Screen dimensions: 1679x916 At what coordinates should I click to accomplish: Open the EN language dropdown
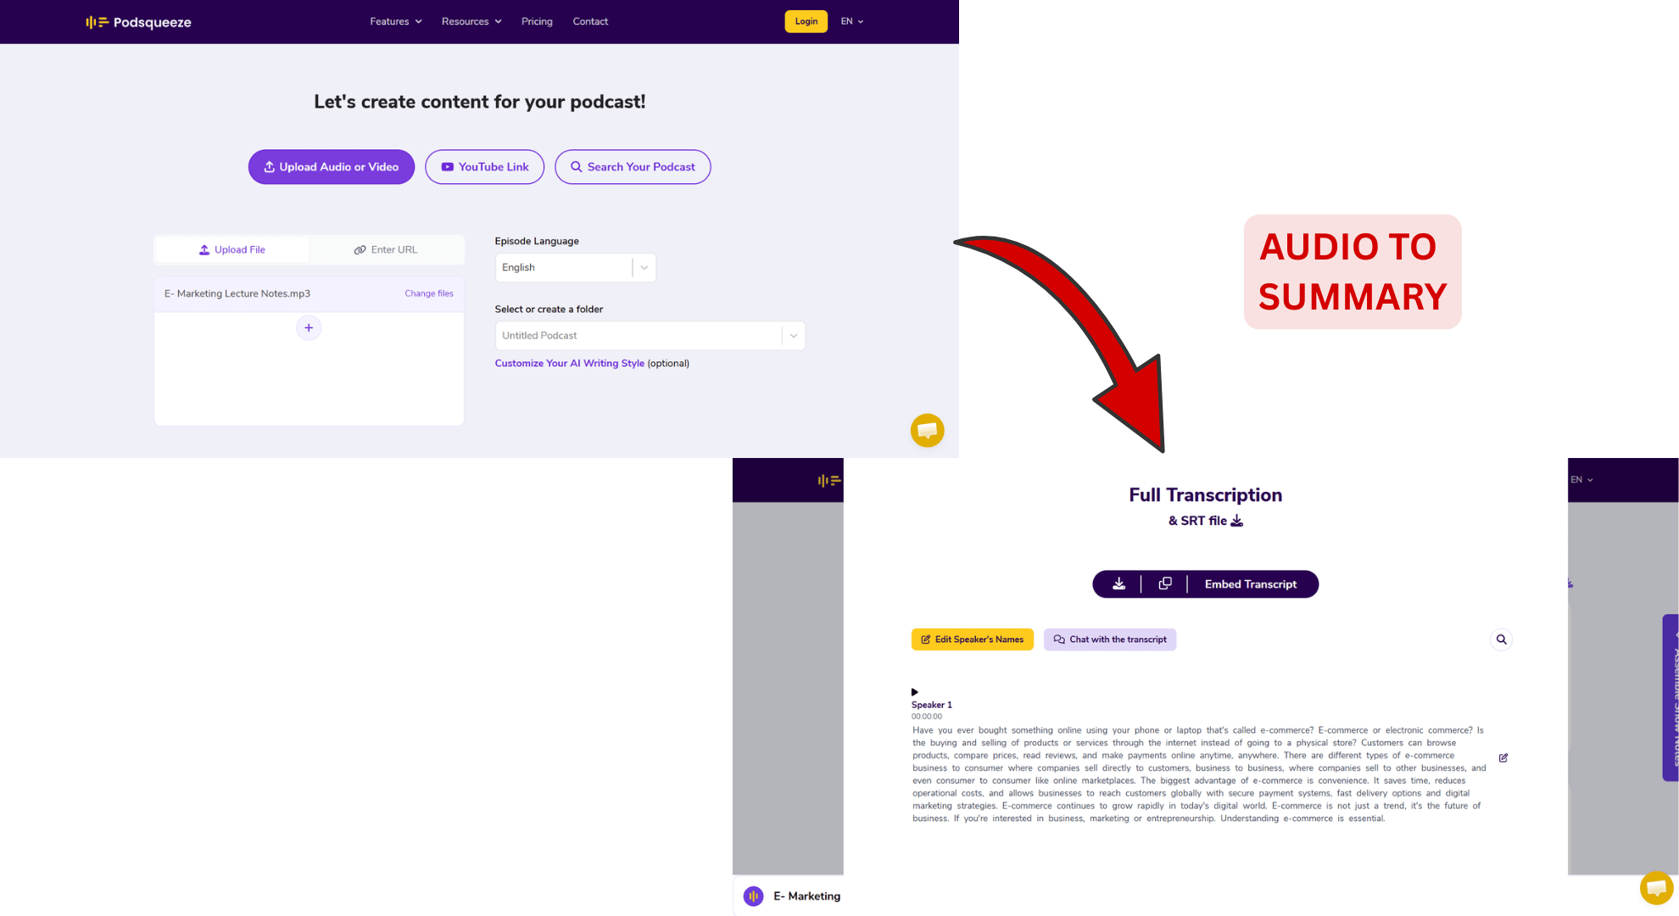[x=851, y=21]
